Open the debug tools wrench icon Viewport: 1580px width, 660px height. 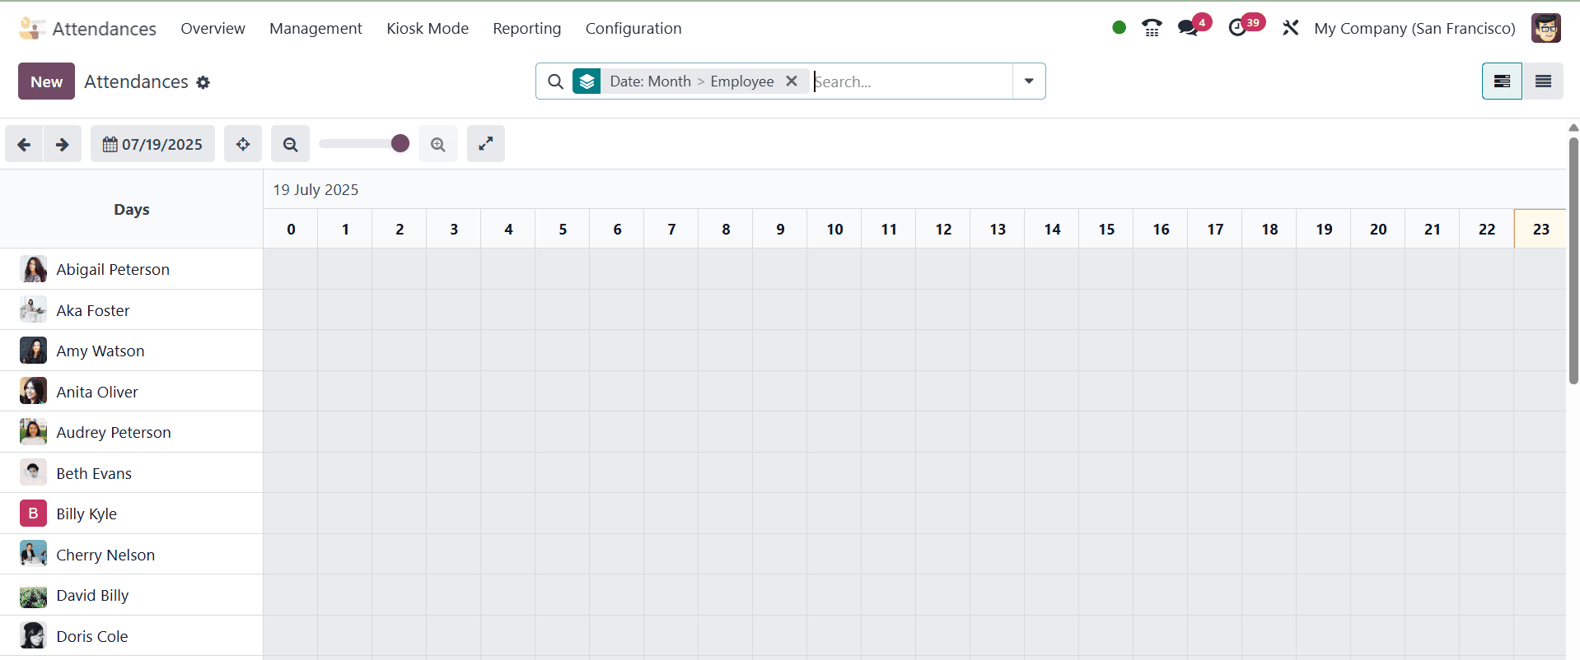pos(1290,28)
